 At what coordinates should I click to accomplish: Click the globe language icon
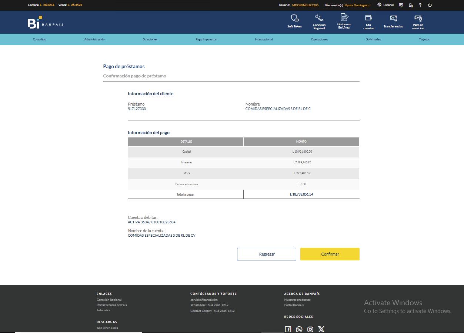click(x=379, y=5)
